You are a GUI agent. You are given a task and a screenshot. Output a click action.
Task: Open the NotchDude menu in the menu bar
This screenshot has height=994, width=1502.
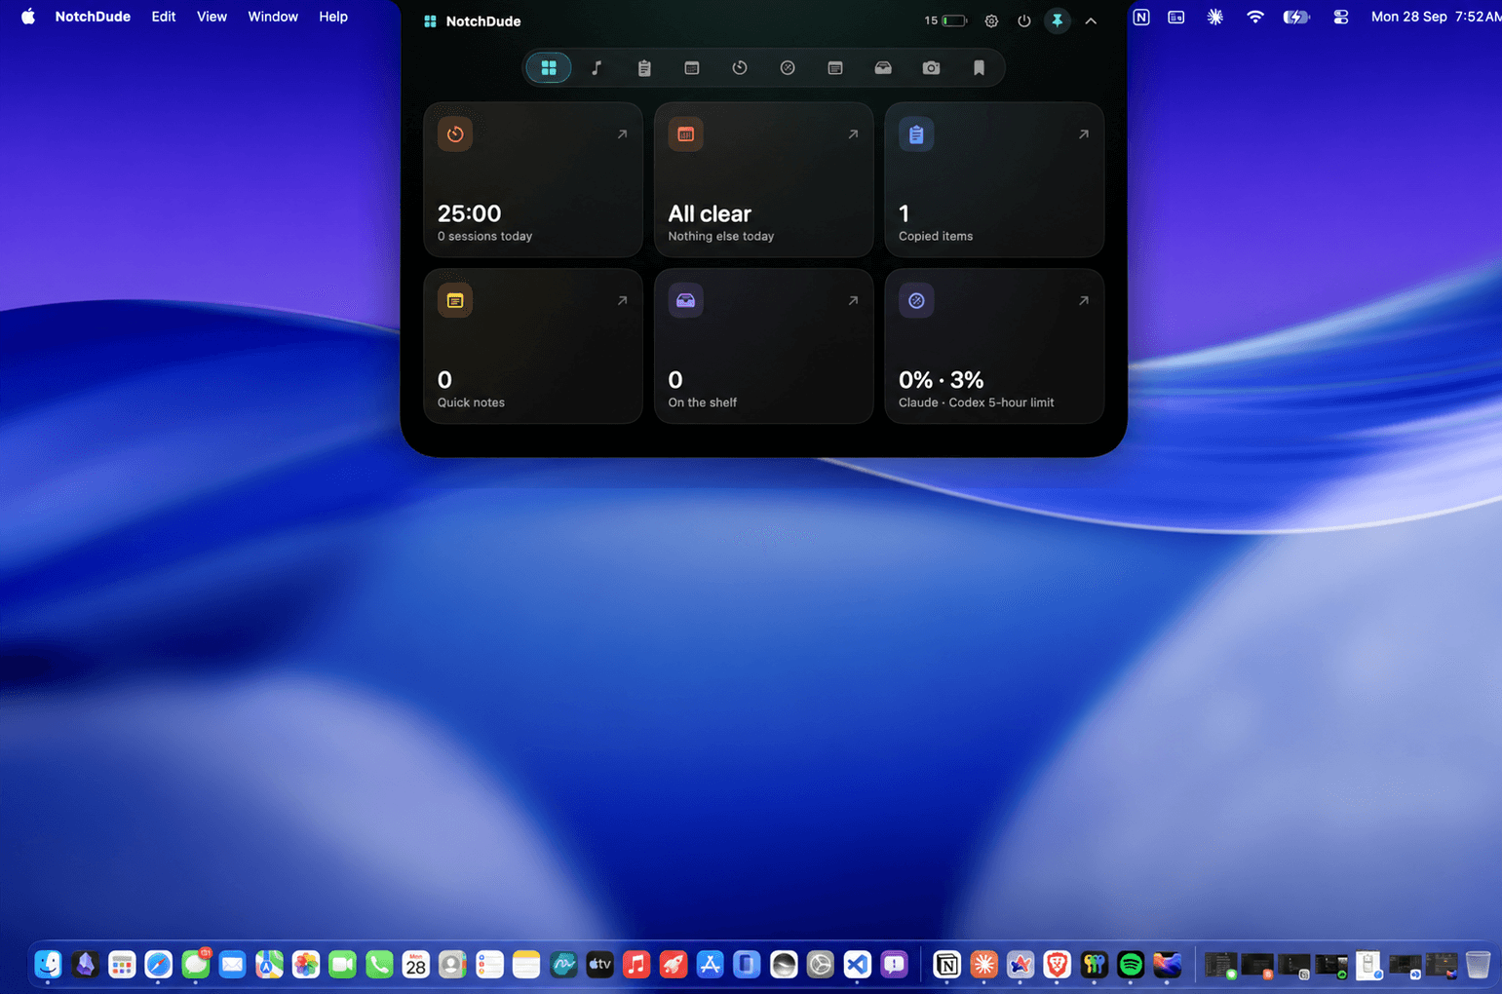click(x=93, y=17)
